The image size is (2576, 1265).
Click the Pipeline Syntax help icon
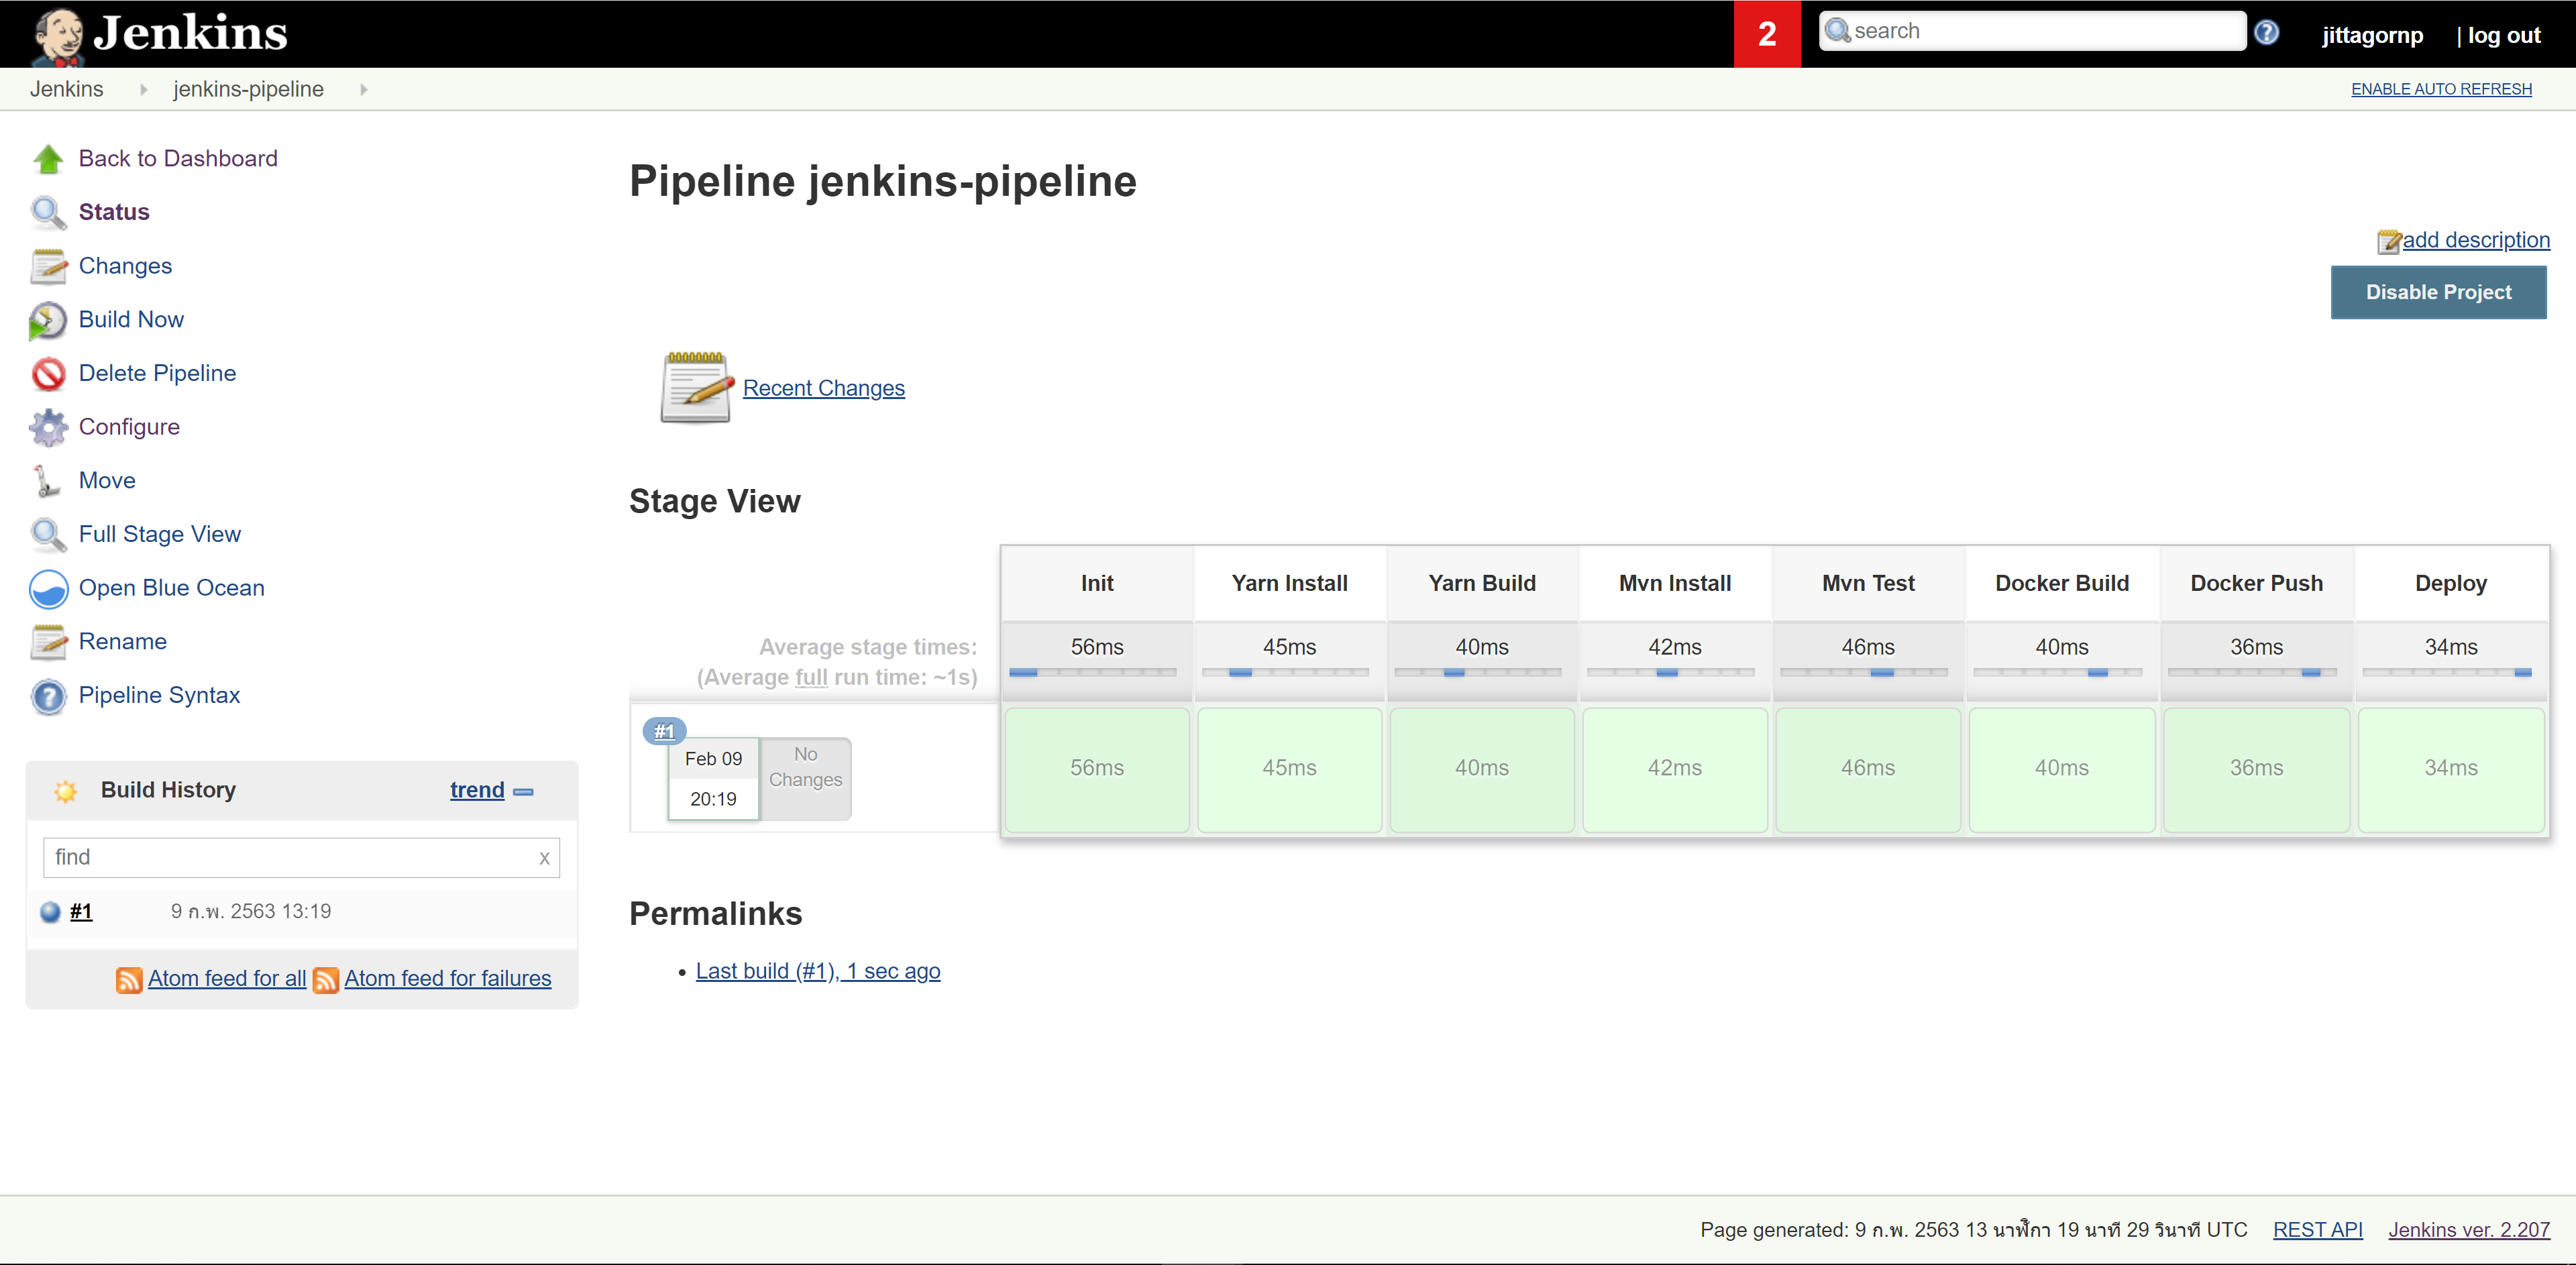(x=48, y=696)
